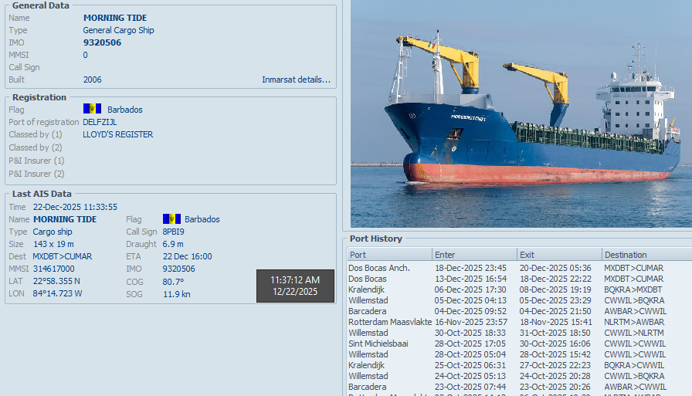The height and width of the screenshot is (396, 692).
Task: Select the IMO number 9320506 in General Data
Action: pos(102,42)
